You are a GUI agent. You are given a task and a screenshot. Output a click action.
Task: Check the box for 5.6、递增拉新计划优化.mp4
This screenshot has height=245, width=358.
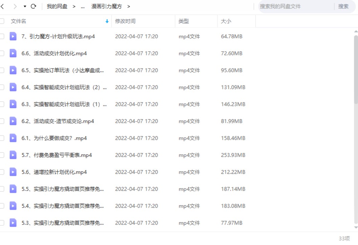(2, 172)
